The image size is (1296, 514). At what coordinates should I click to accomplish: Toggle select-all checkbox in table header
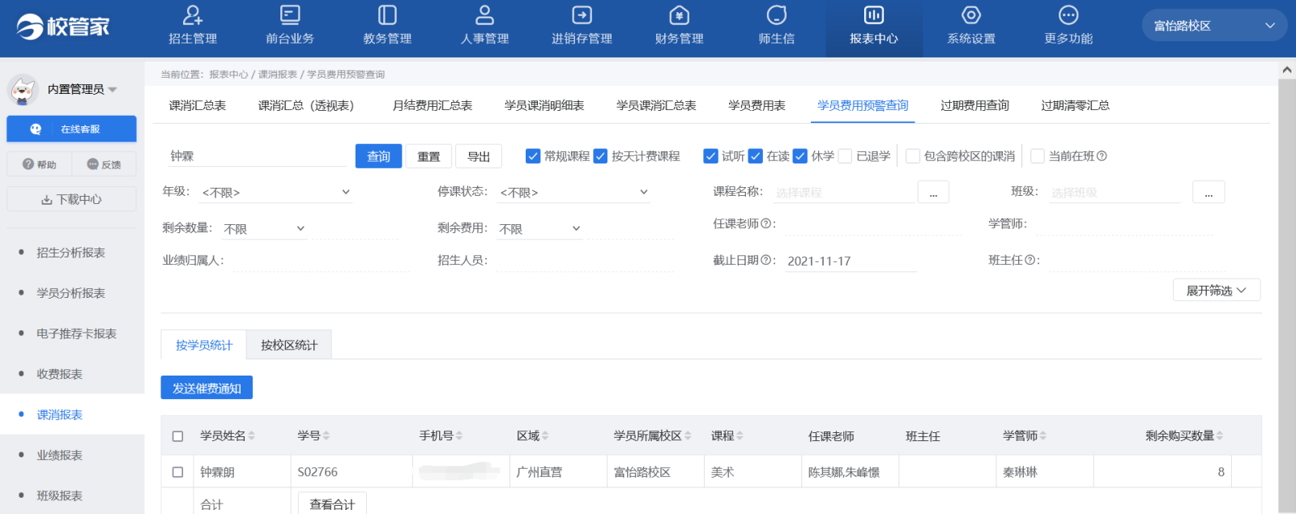tap(177, 436)
